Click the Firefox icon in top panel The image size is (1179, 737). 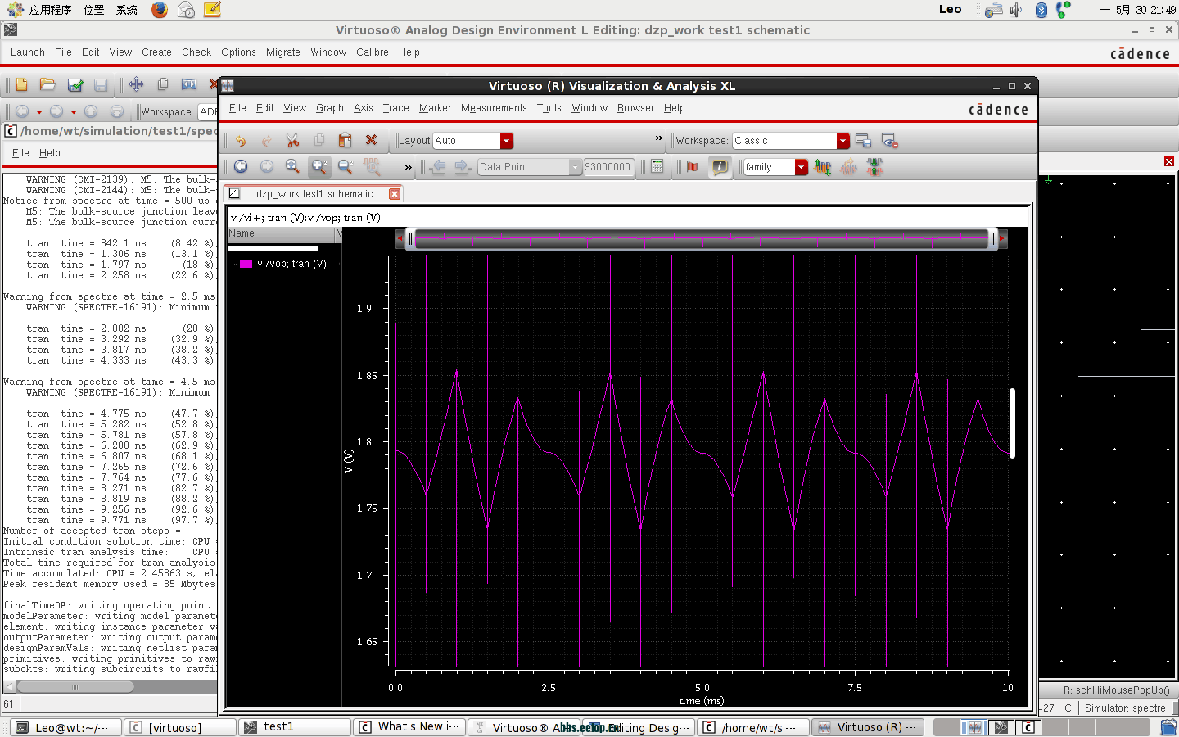(x=160, y=10)
